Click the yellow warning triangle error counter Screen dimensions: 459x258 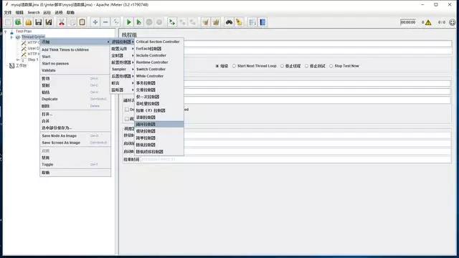tap(428, 22)
